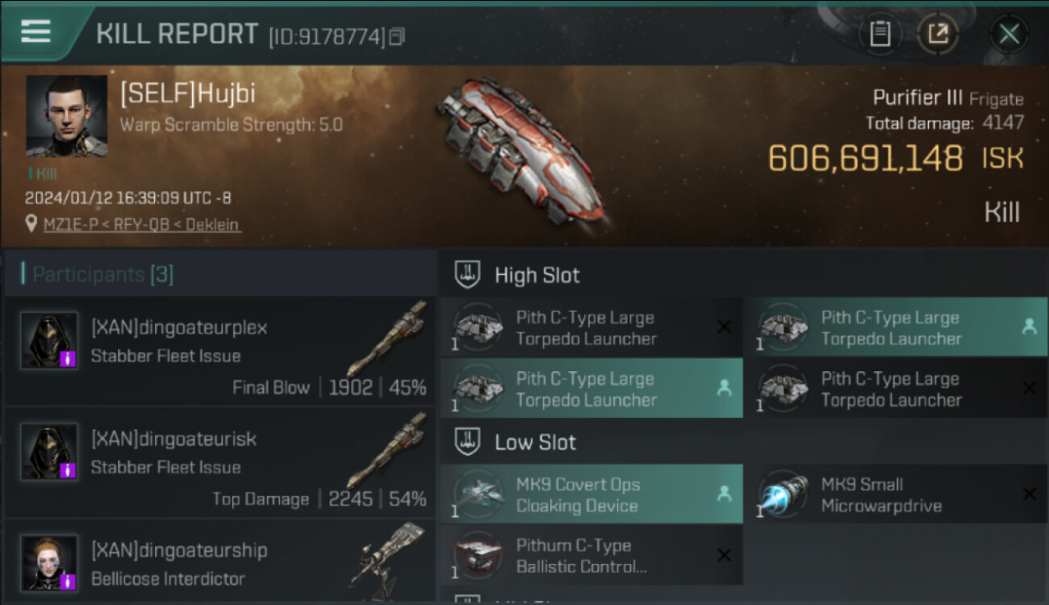Click highlighted top-right Torpedo Launcher person icon
This screenshot has height=605, width=1049.
[1029, 327]
